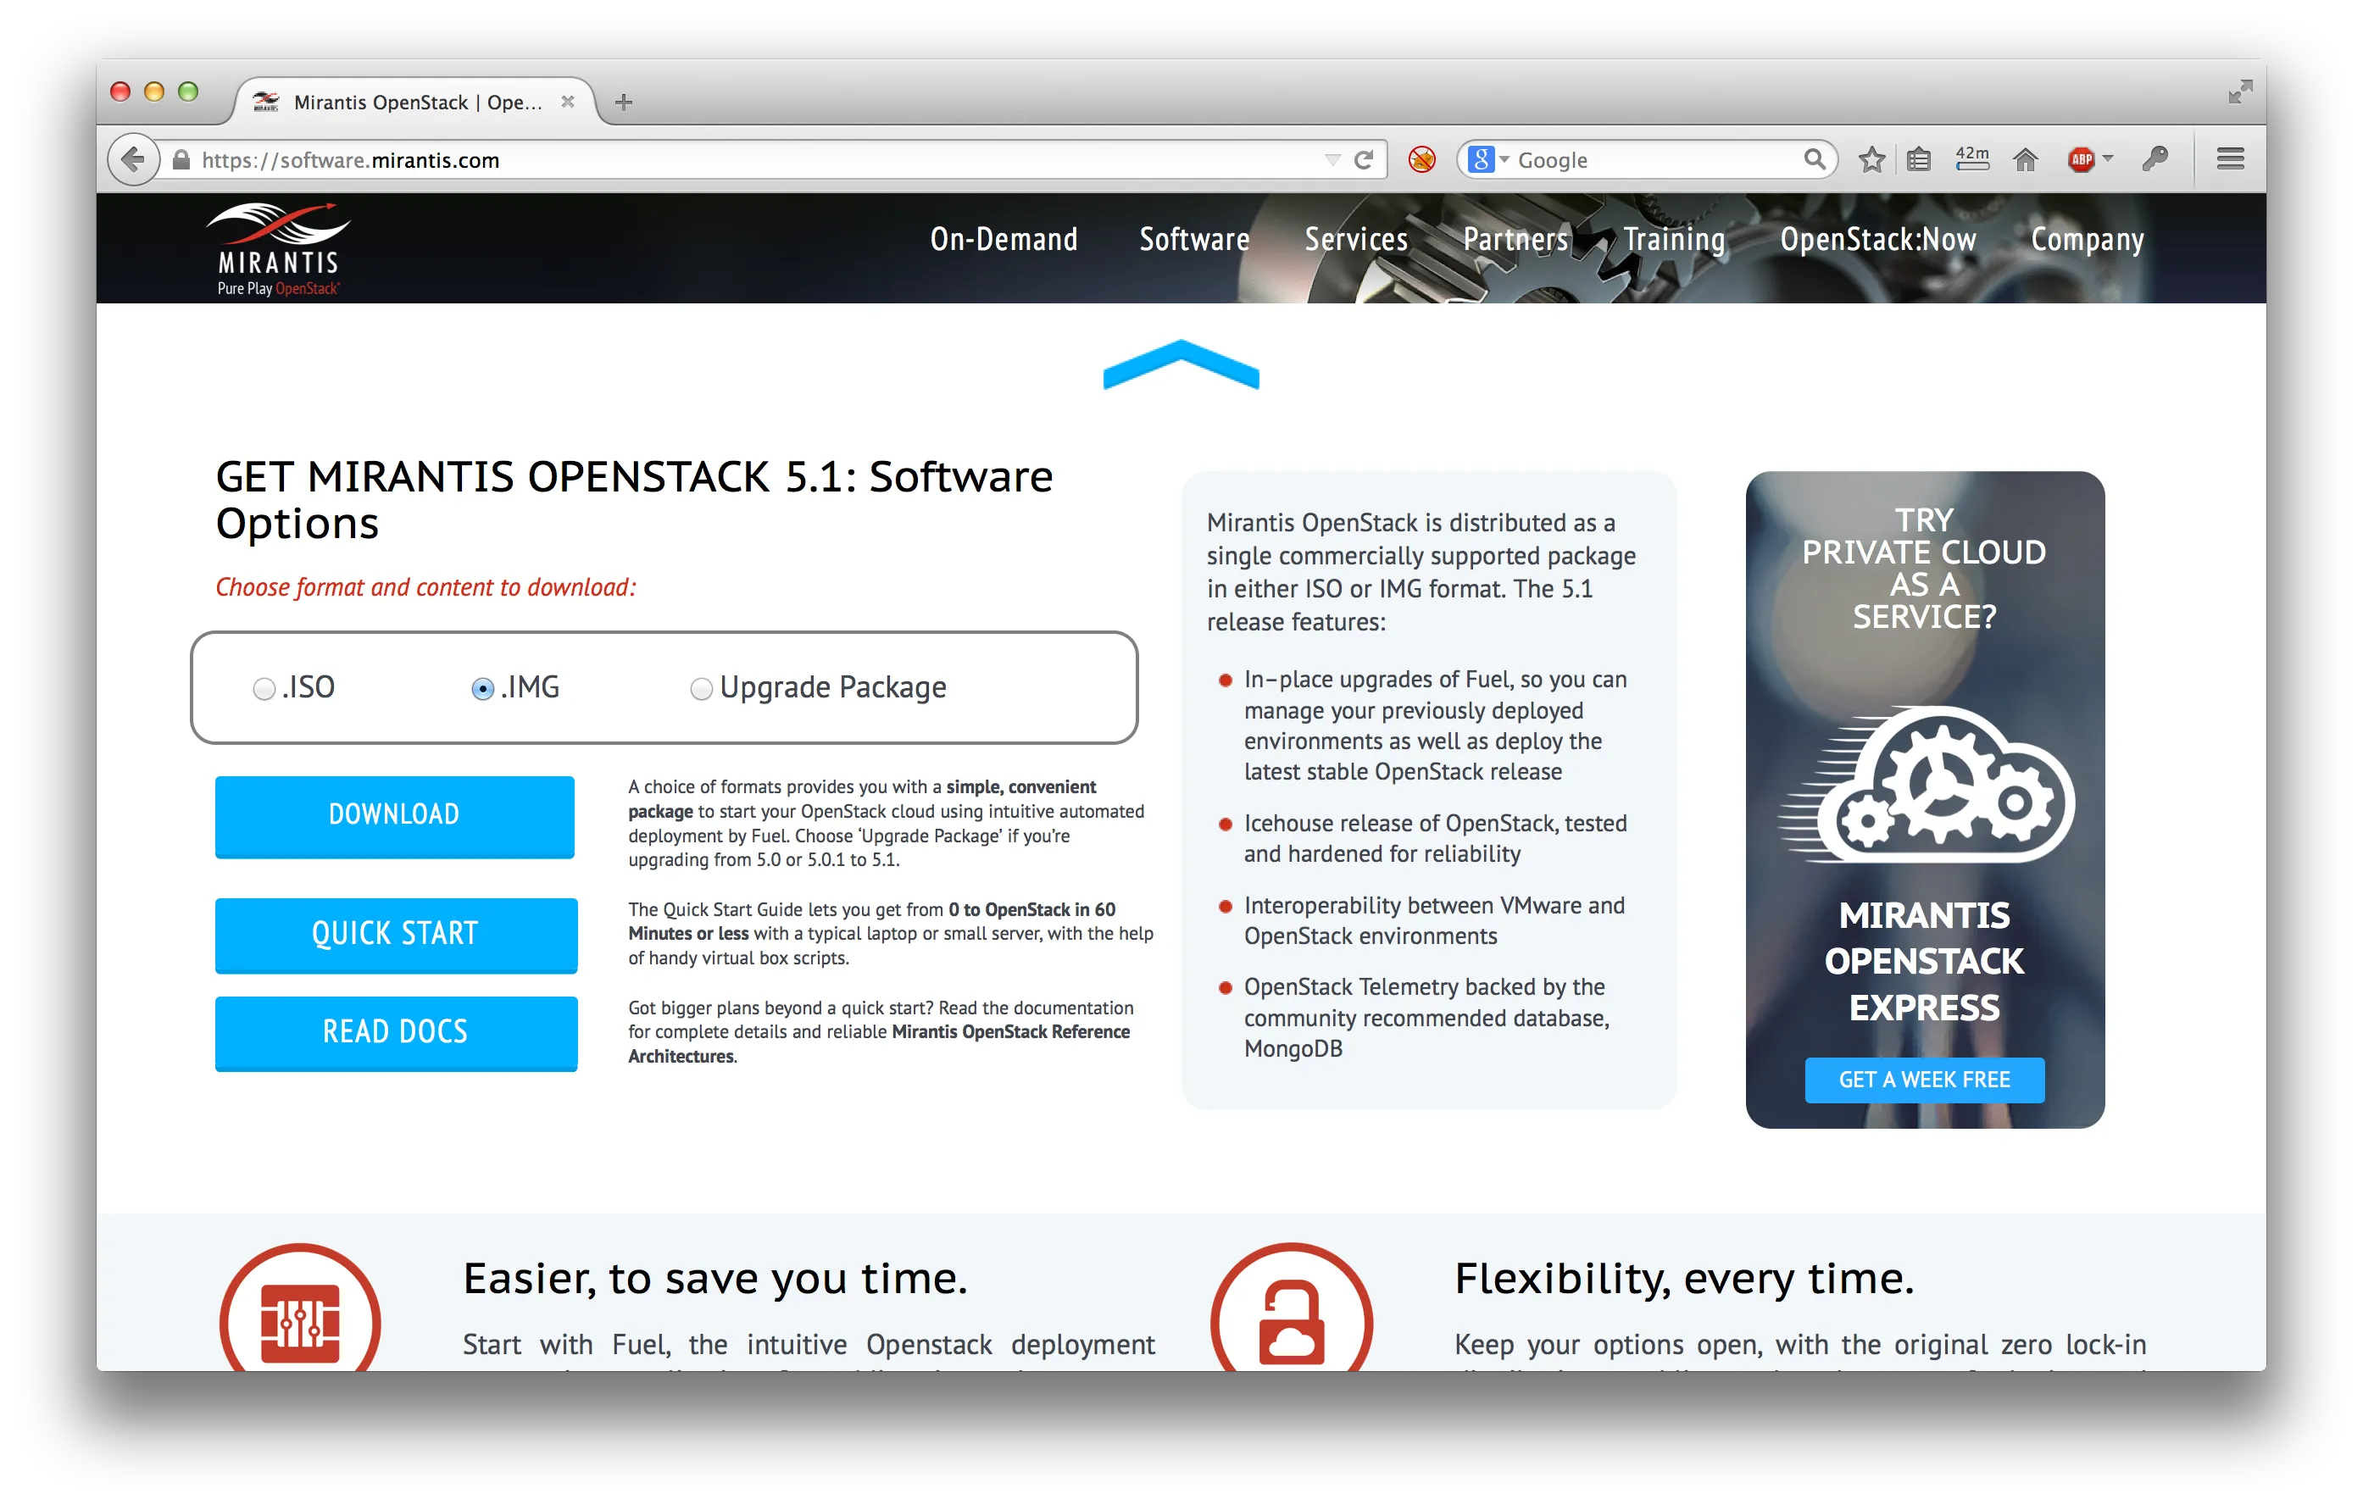Open the Services menu

1355,239
